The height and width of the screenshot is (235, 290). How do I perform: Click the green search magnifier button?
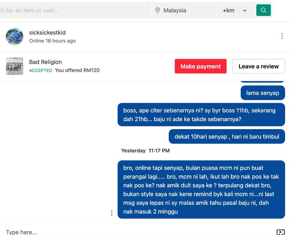pyautogui.click(x=263, y=10)
